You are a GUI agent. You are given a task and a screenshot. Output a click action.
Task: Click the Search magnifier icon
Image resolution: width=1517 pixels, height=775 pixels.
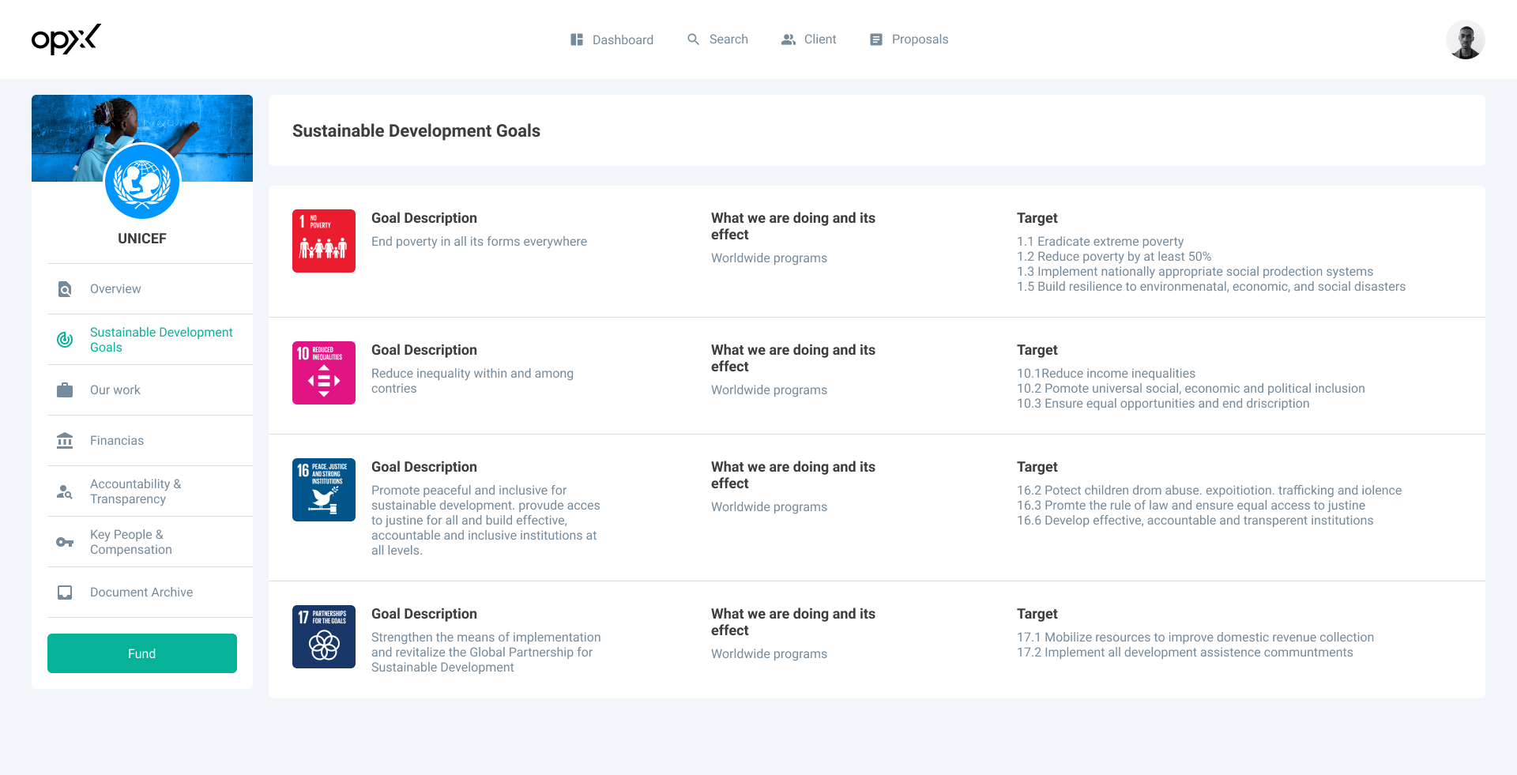click(x=693, y=39)
